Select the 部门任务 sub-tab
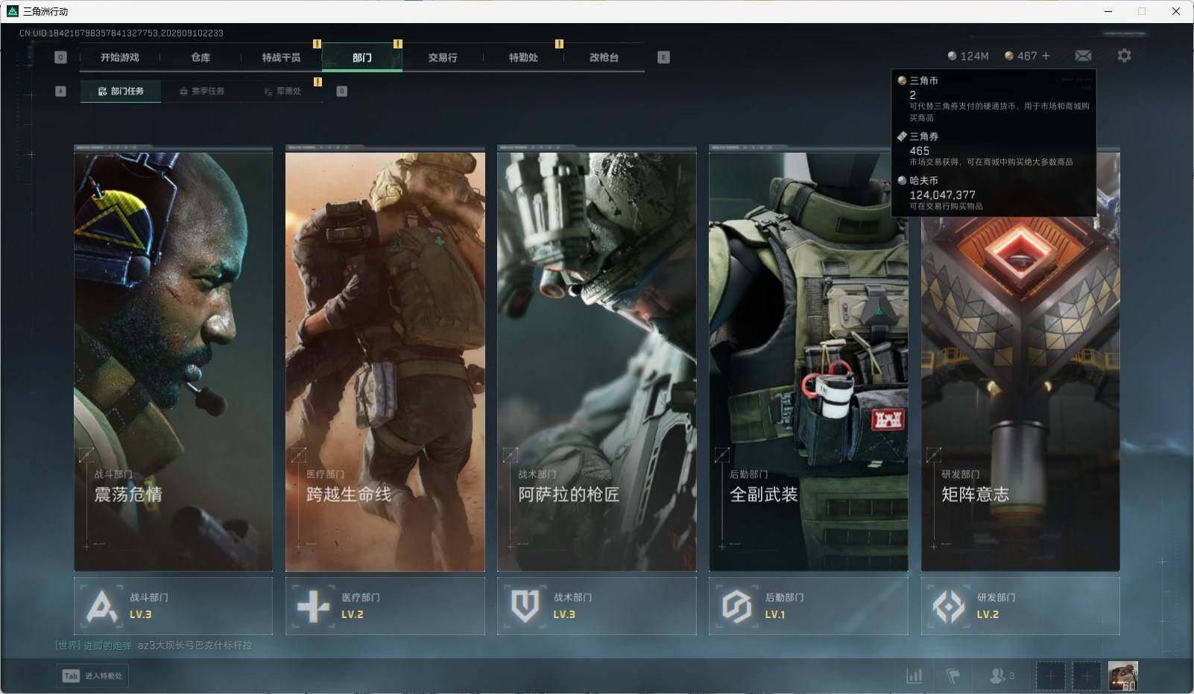Screen dimensions: 1194x694 point(121,91)
